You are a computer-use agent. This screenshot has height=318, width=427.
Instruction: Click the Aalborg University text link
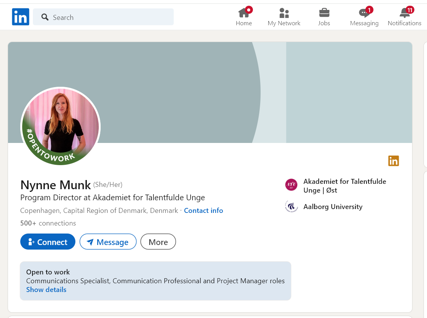[x=332, y=207]
